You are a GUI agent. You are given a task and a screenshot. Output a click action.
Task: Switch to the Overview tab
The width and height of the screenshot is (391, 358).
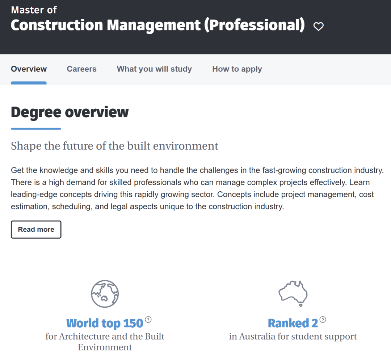point(29,69)
